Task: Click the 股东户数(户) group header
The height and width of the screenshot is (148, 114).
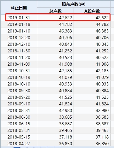Action: pos(74,4)
